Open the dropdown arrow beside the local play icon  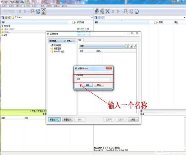pos(29,11)
